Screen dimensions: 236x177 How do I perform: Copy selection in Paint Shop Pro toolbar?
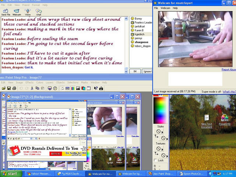tap(37, 88)
